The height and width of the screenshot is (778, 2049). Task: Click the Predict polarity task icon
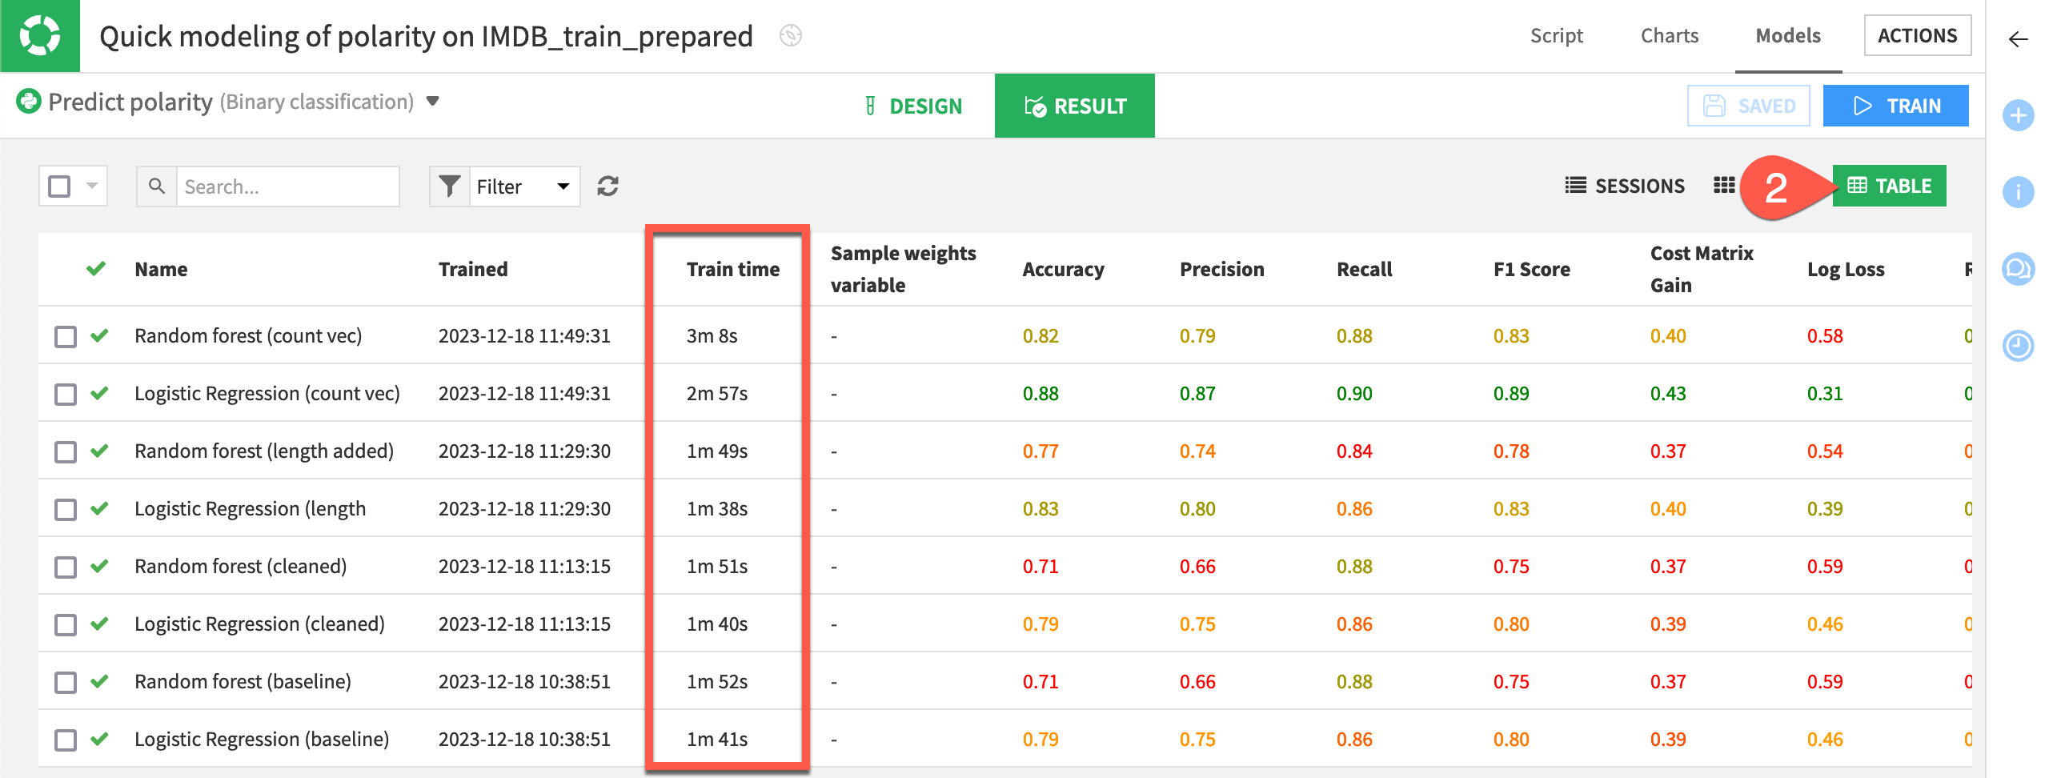29,102
